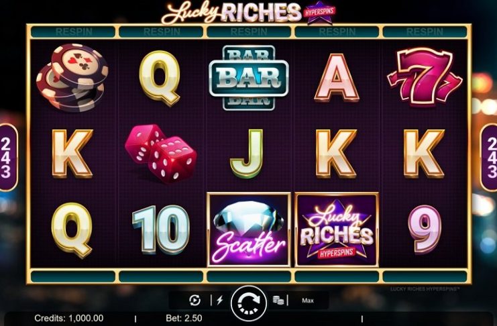
Task: Click the Bet amount display
Action: 184,318
